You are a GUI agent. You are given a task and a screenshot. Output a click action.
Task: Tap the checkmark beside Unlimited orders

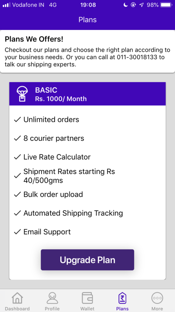pos(17,119)
